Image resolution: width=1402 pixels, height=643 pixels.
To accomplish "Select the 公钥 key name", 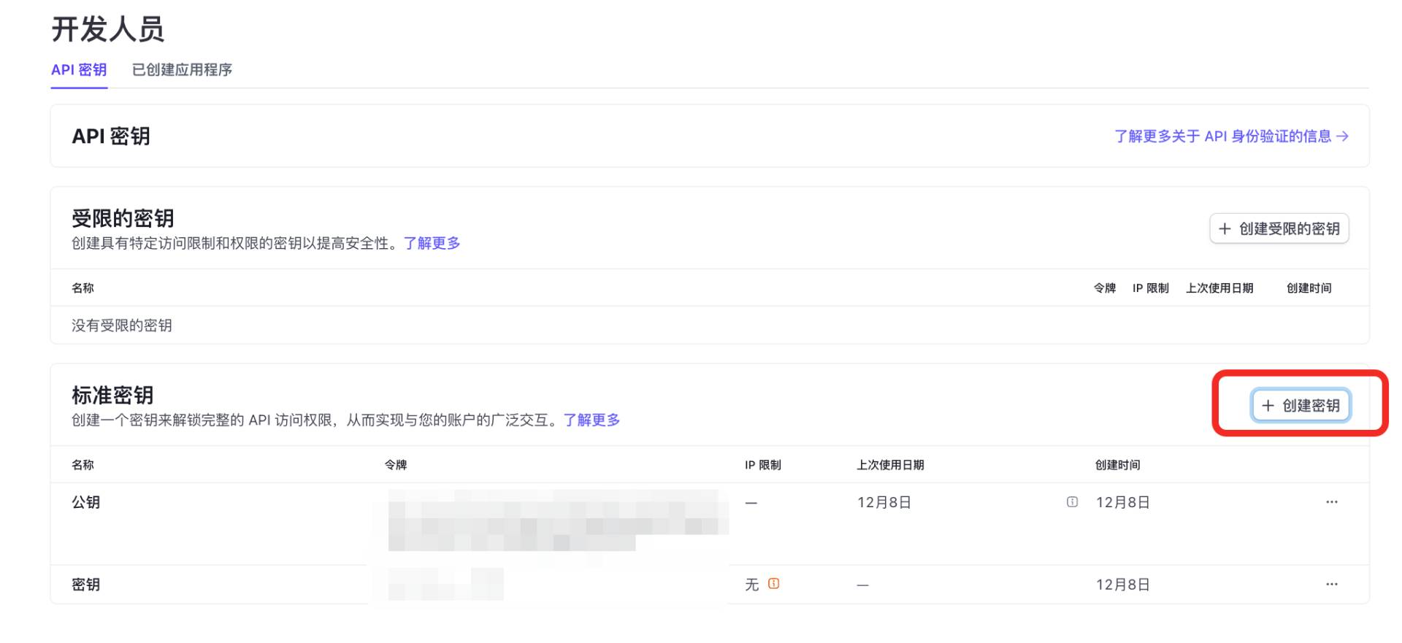I will tap(86, 502).
